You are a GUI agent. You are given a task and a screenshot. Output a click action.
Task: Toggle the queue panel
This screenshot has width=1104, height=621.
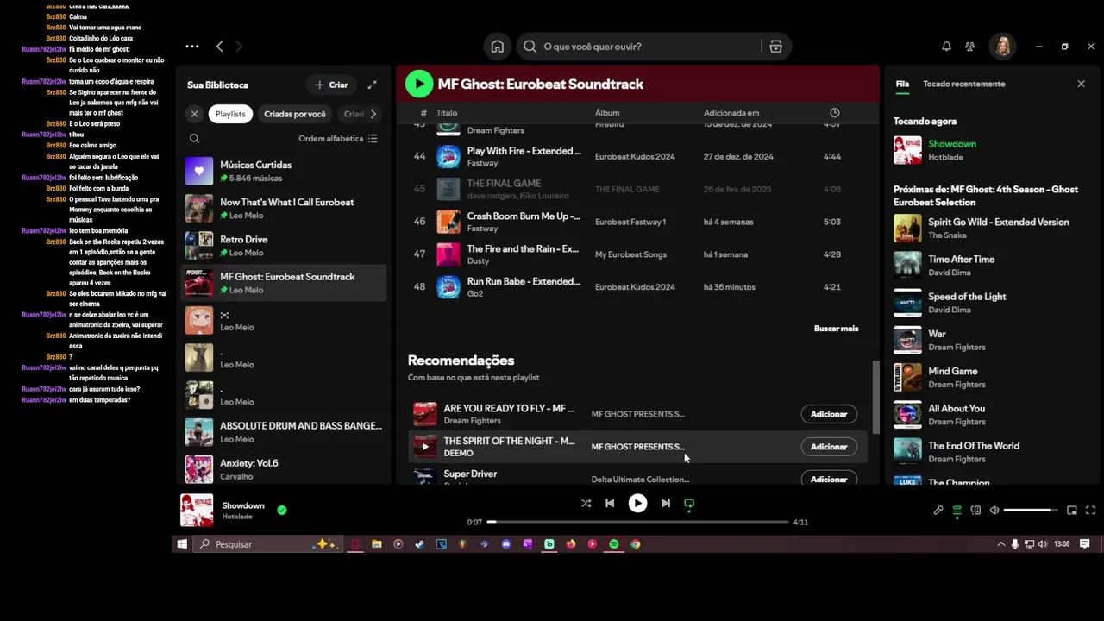(x=957, y=511)
